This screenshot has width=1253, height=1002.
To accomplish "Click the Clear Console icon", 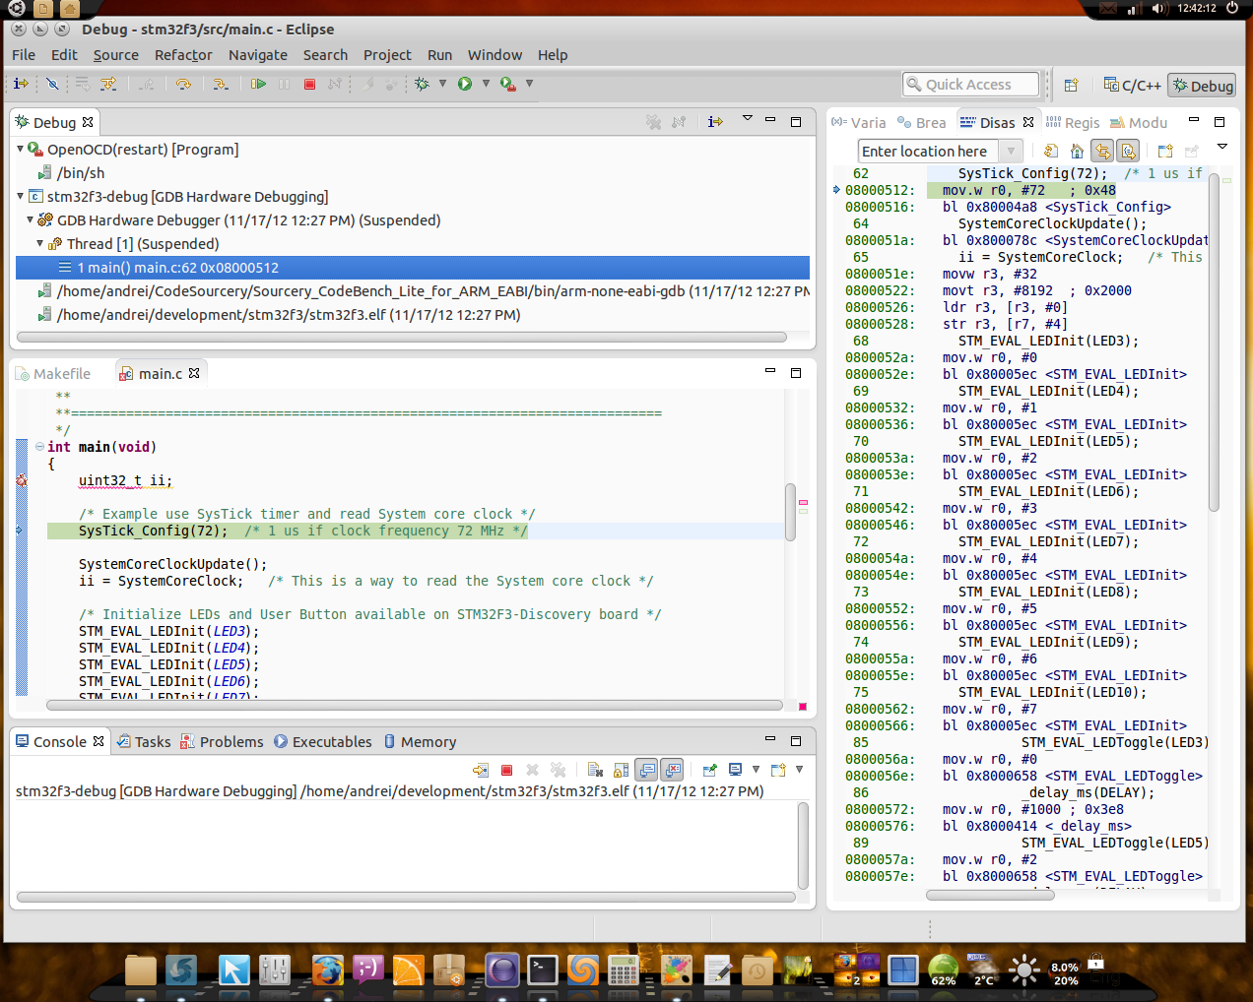I will pos(595,770).
